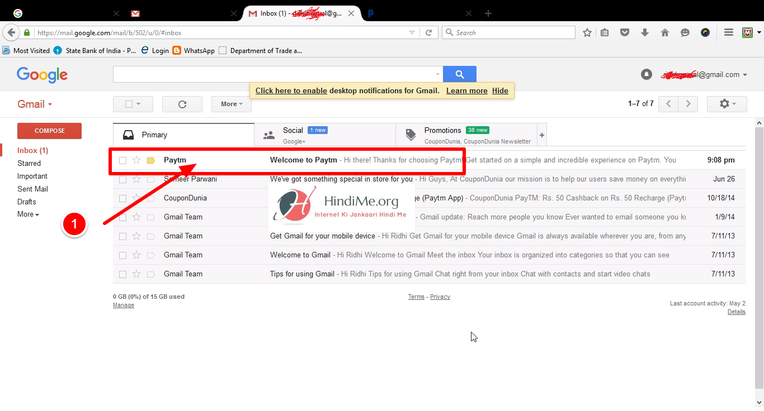
Task: Select the CouponDunia email checkbox
Action: click(x=122, y=199)
